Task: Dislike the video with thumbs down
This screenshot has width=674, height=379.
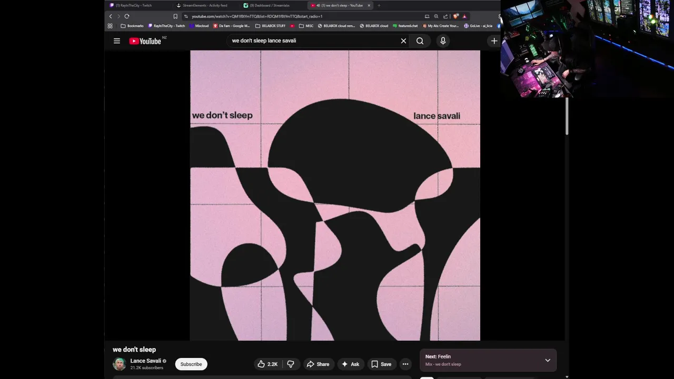Action: point(291,364)
